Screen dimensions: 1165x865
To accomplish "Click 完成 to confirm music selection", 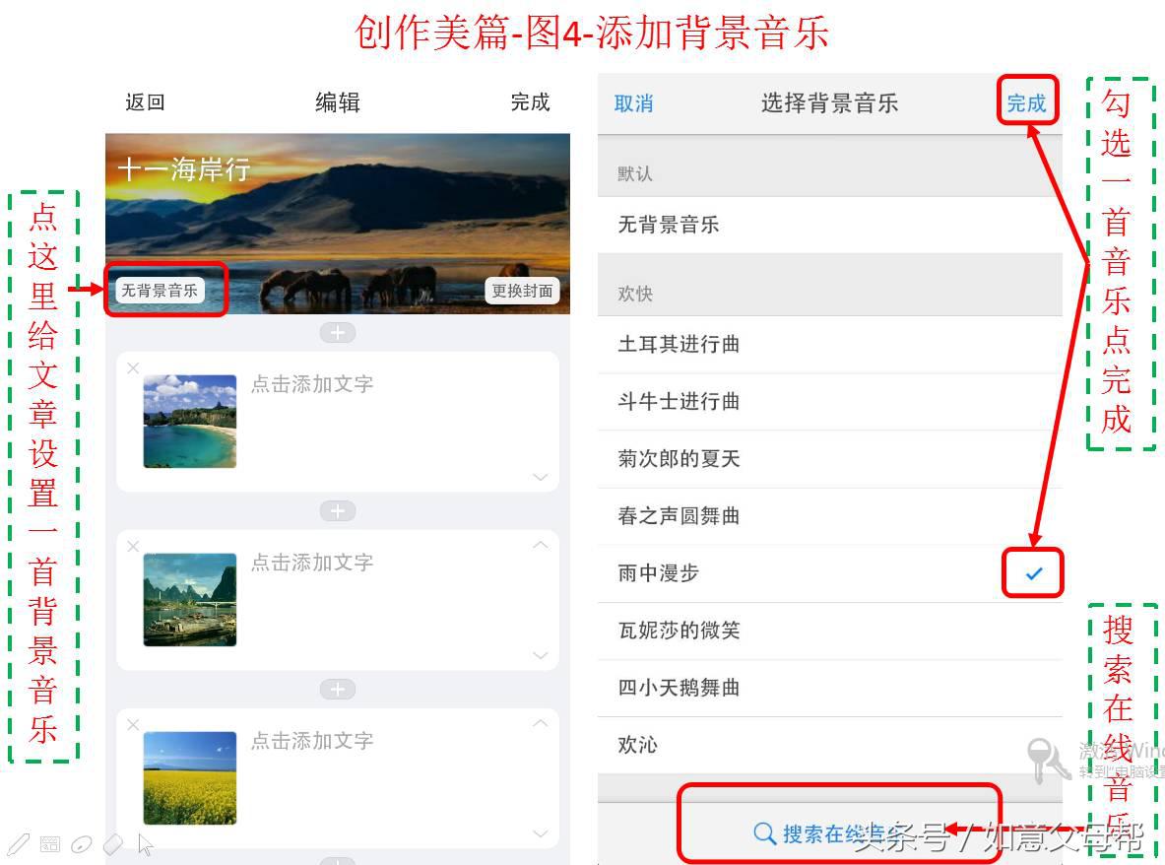I will pyautogui.click(x=1027, y=100).
